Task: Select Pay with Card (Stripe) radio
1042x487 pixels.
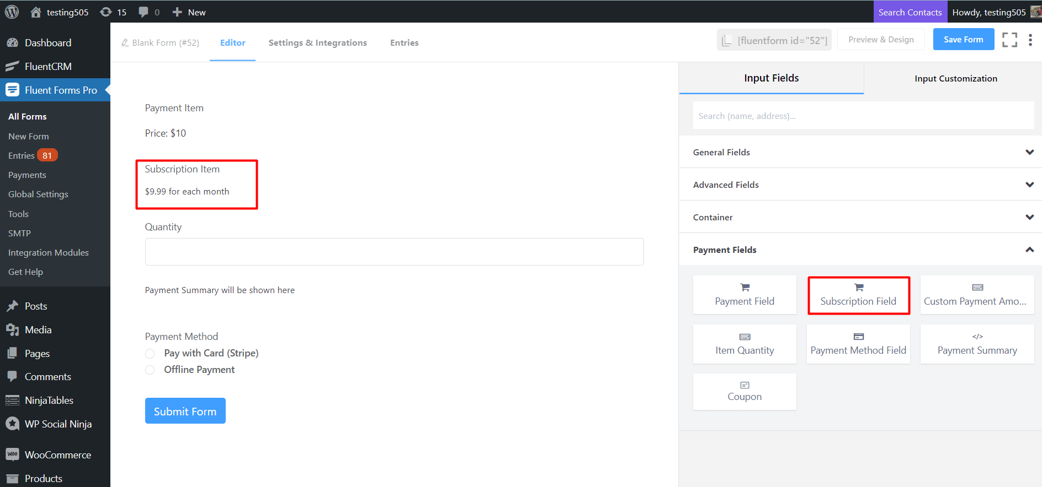Action: pyautogui.click(x=150, y=354)
